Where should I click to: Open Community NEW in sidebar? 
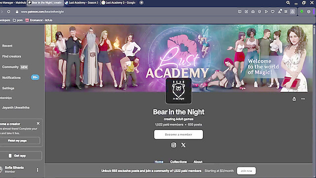tap(15, 67)
